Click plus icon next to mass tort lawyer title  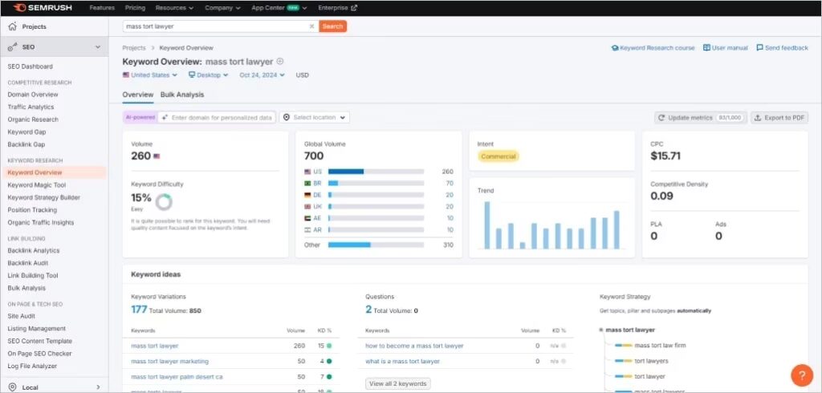pyautogui.click(x=280, y=61)
